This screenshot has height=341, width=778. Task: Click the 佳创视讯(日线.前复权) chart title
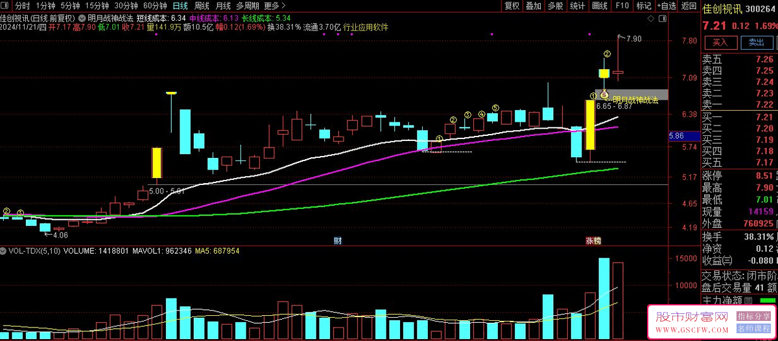pos(38,18)
